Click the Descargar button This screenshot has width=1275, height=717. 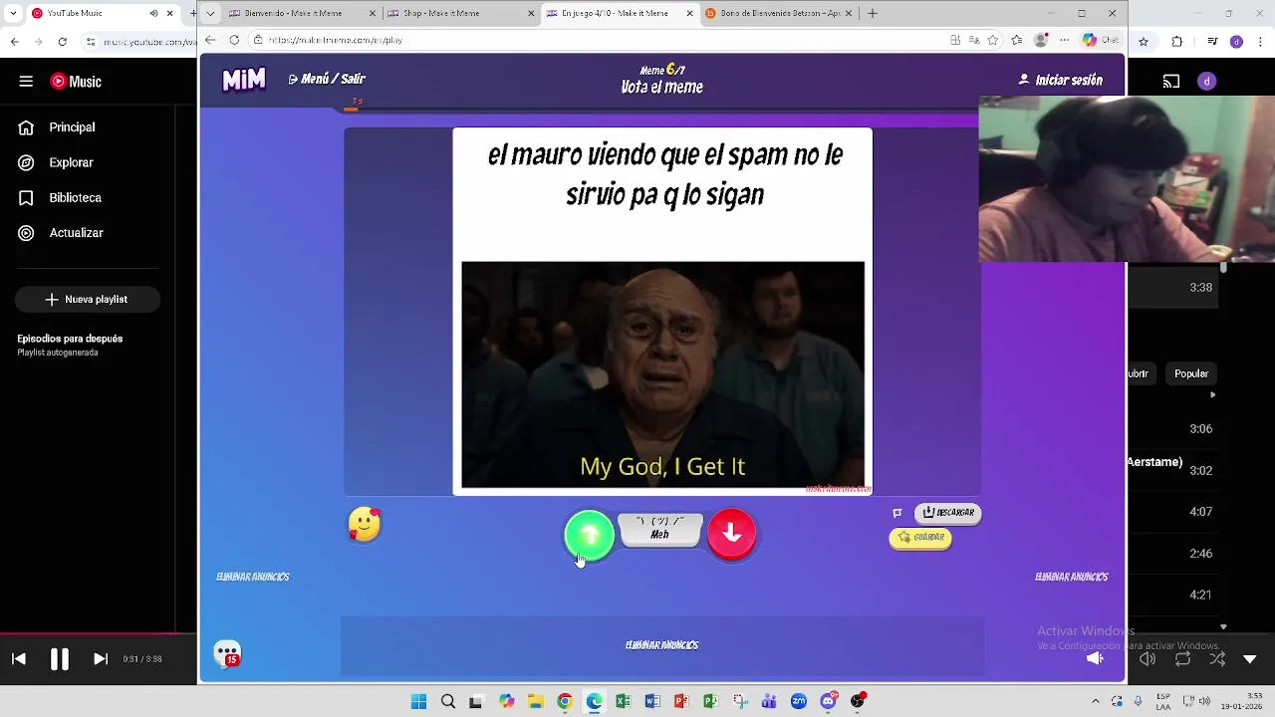[x=948, y=513]
